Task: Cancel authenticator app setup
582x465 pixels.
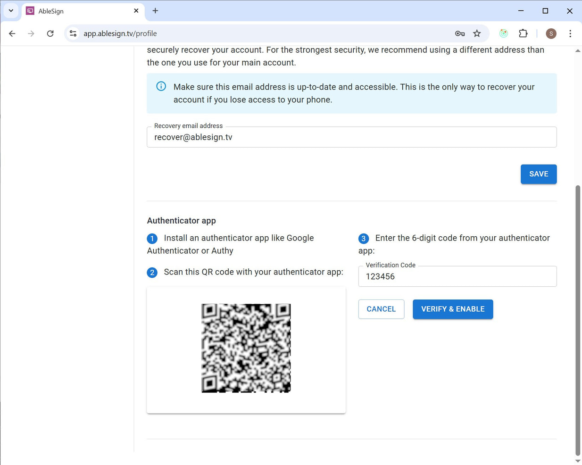Action: 381,309
